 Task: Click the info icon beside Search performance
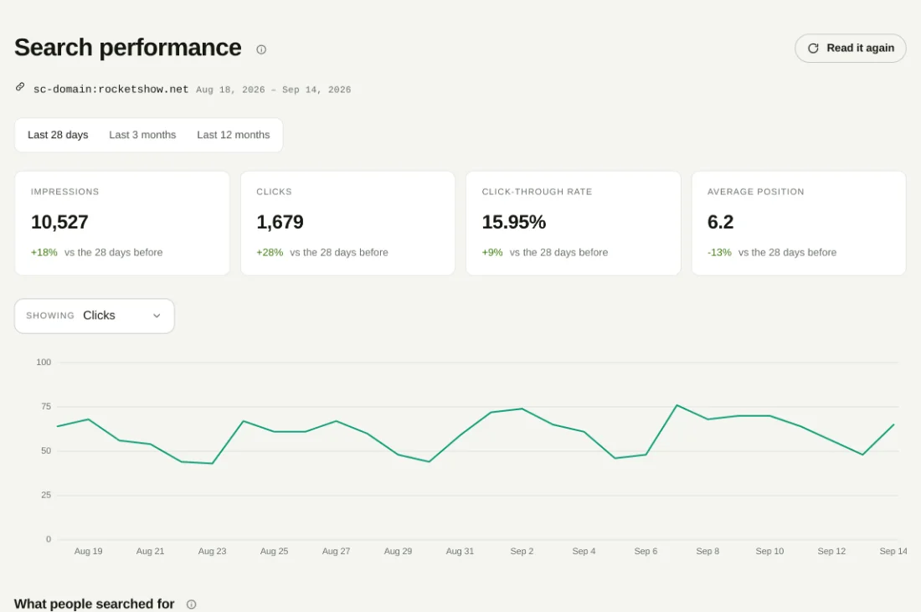[x=261, y=49]
